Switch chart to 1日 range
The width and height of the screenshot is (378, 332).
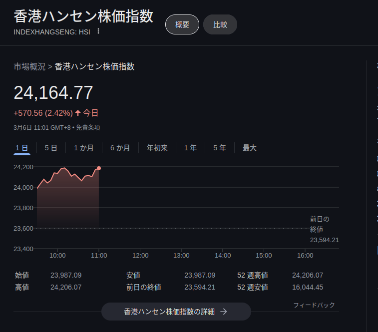click(x=21, y=148)
